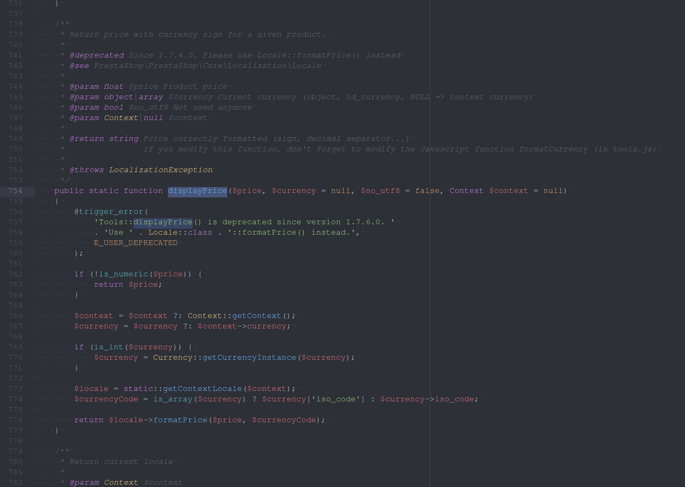Click line number 776 in the gutter

click(15, 420)
